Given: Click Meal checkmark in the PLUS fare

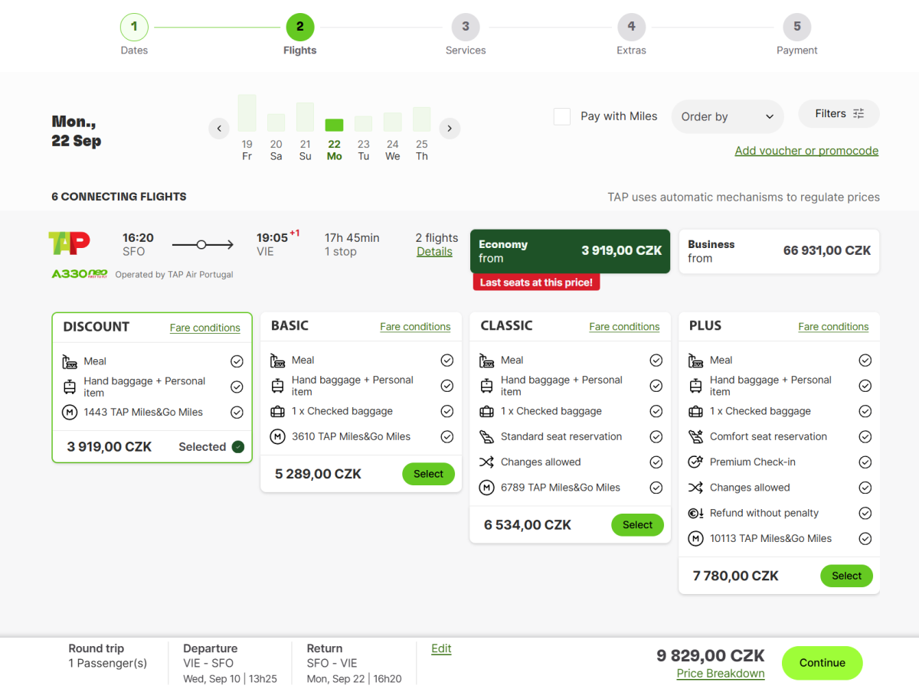Looking at the screenshot, I should tap(865, 361).
